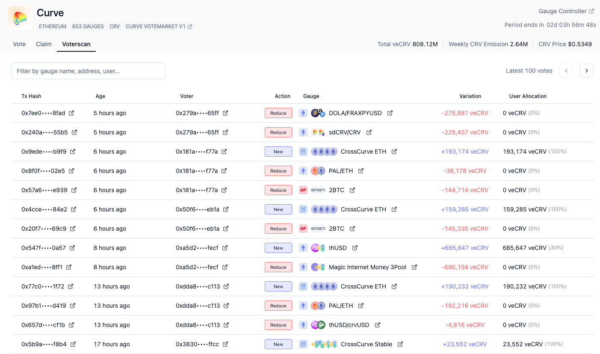600x354 pixels.
Task: Click Reduce badge in DOLA/FRAXPYUSD row
Action: point(278,113)
